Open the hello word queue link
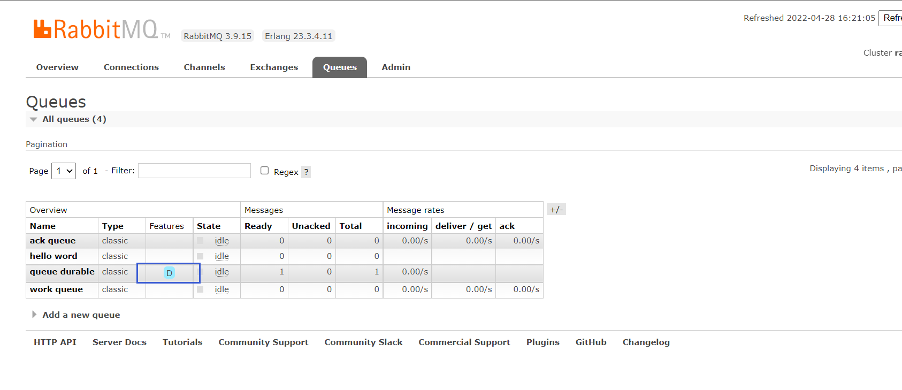Viewport: 902px width, 390px height. coord(53,256)
